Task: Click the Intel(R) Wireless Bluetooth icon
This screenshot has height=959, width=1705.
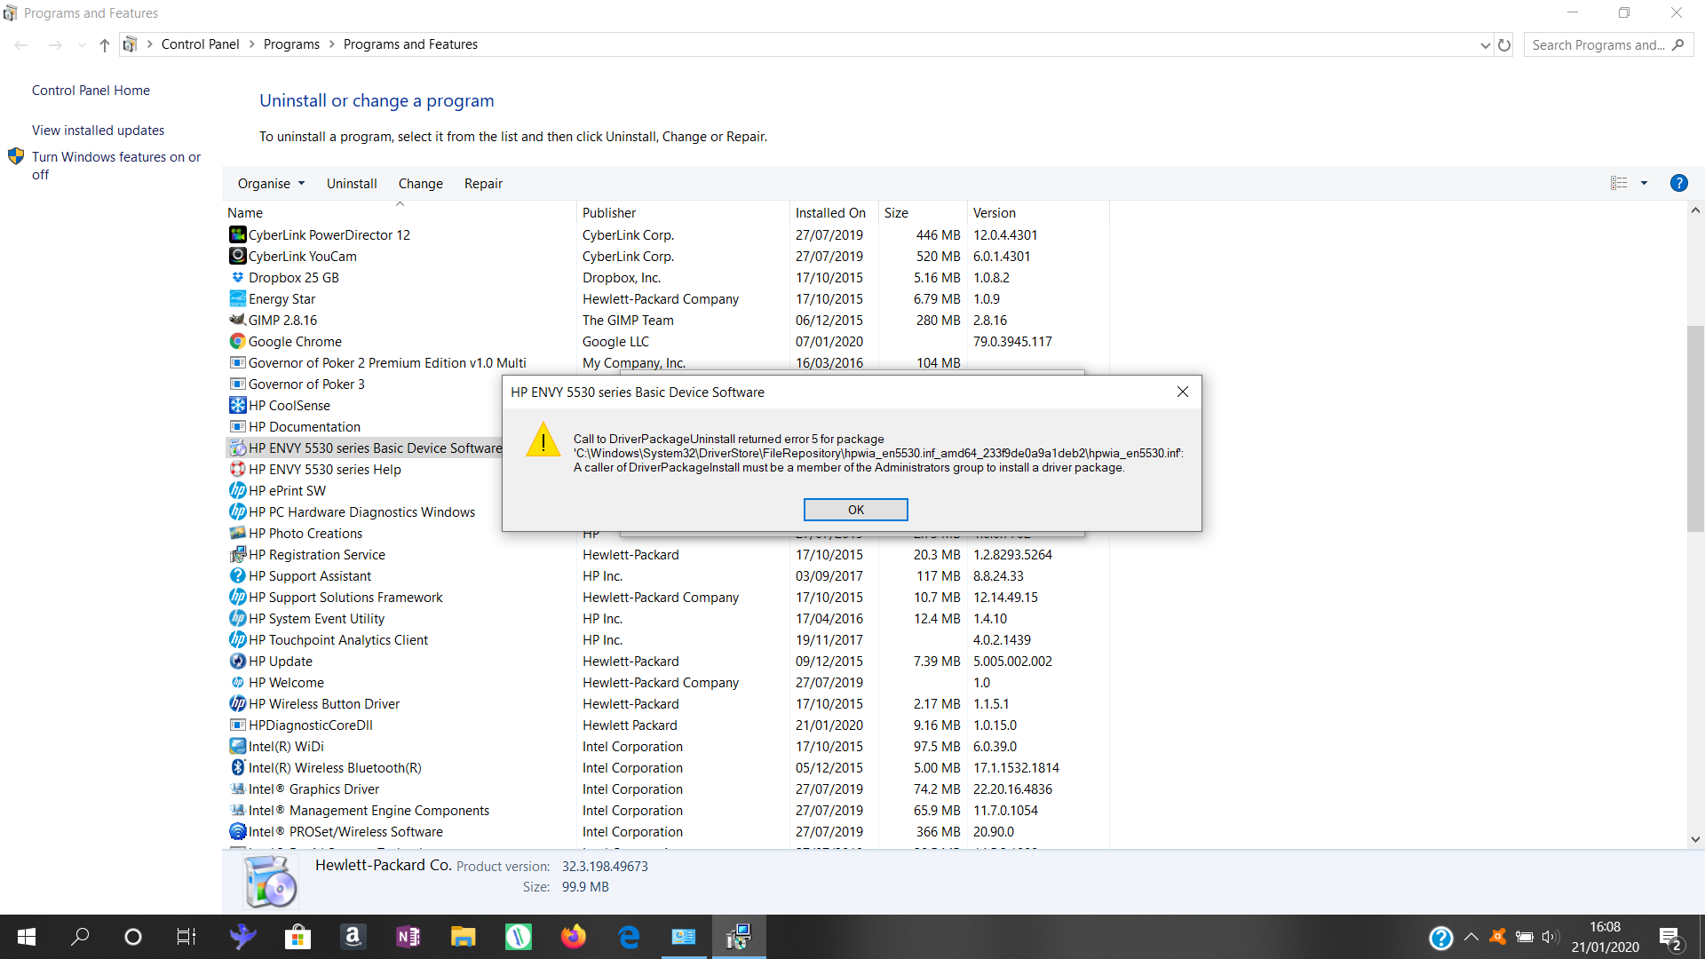Action: point(237,767)
